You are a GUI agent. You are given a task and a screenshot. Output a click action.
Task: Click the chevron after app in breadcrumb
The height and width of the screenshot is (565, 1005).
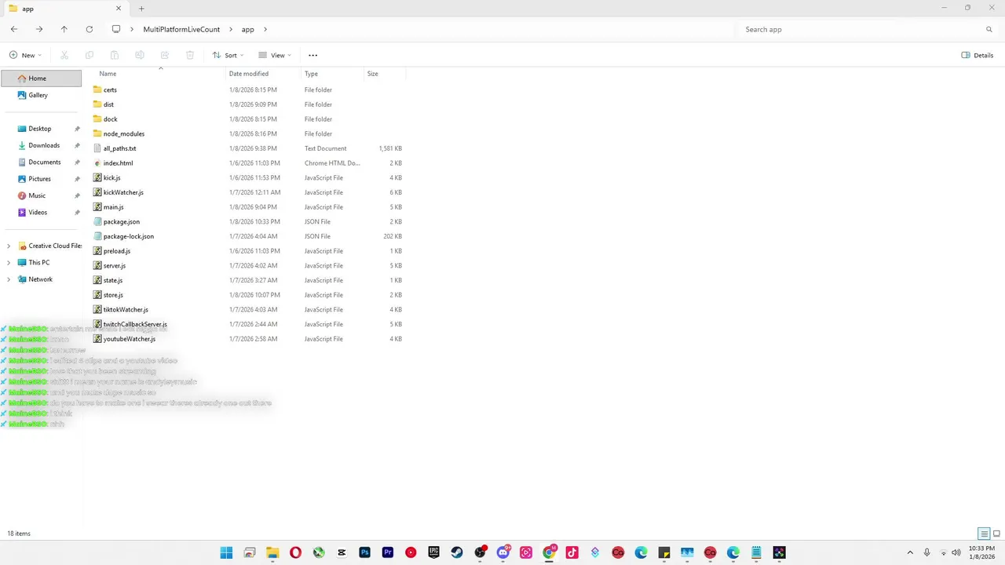265,29
